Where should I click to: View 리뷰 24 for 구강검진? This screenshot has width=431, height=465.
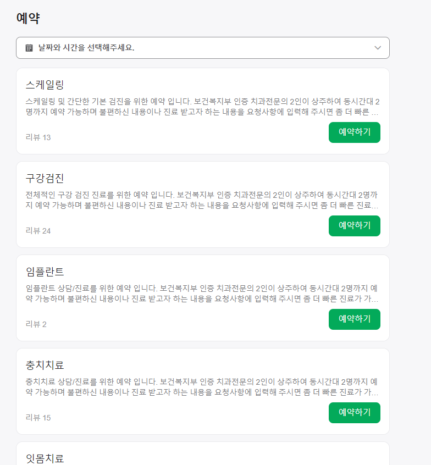pos(38,231)
